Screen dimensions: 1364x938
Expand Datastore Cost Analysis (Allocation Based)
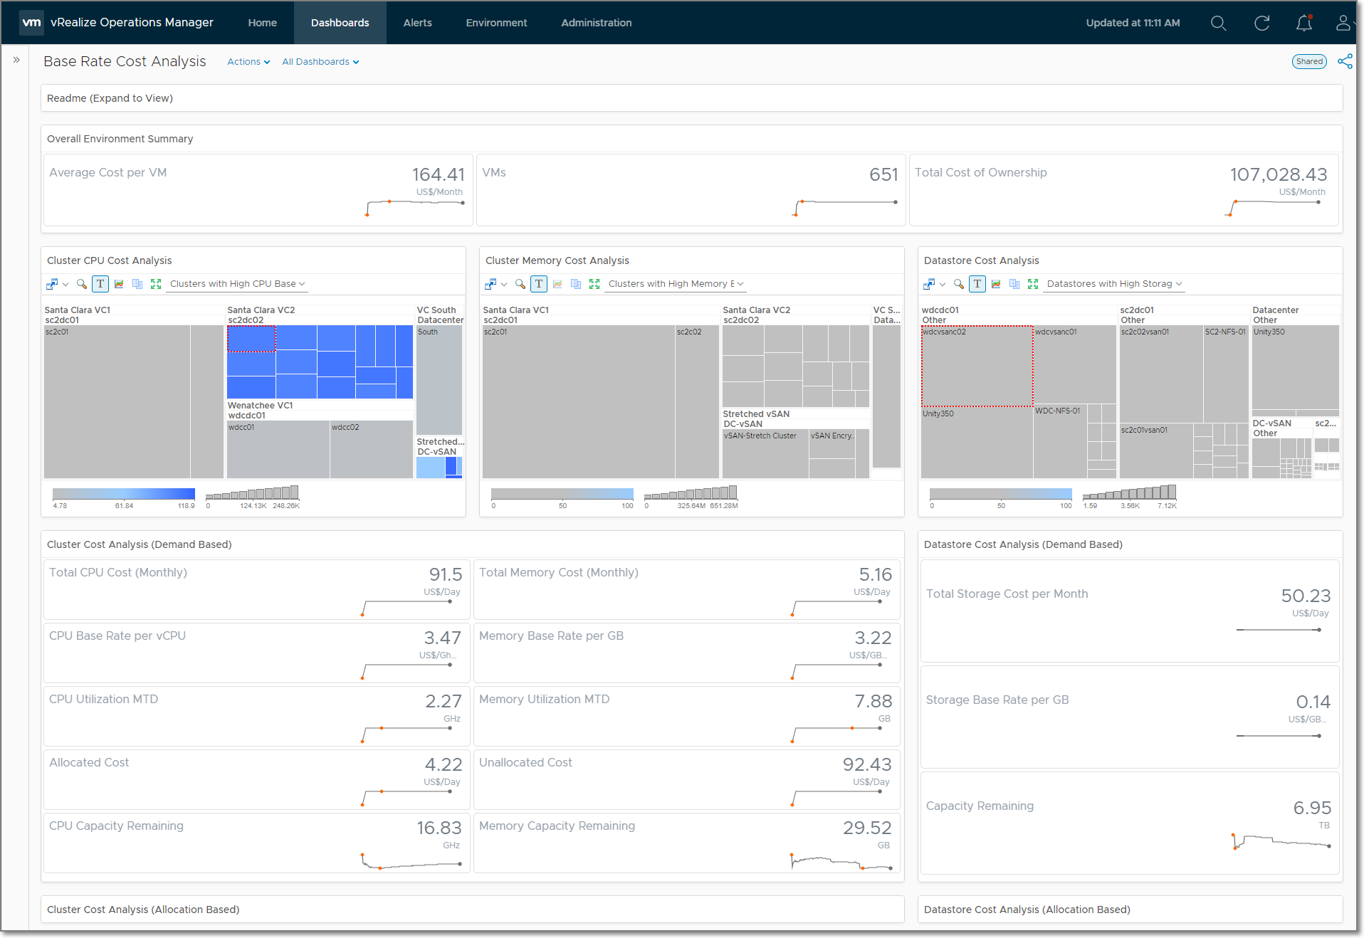click(x=1130, y=910)
